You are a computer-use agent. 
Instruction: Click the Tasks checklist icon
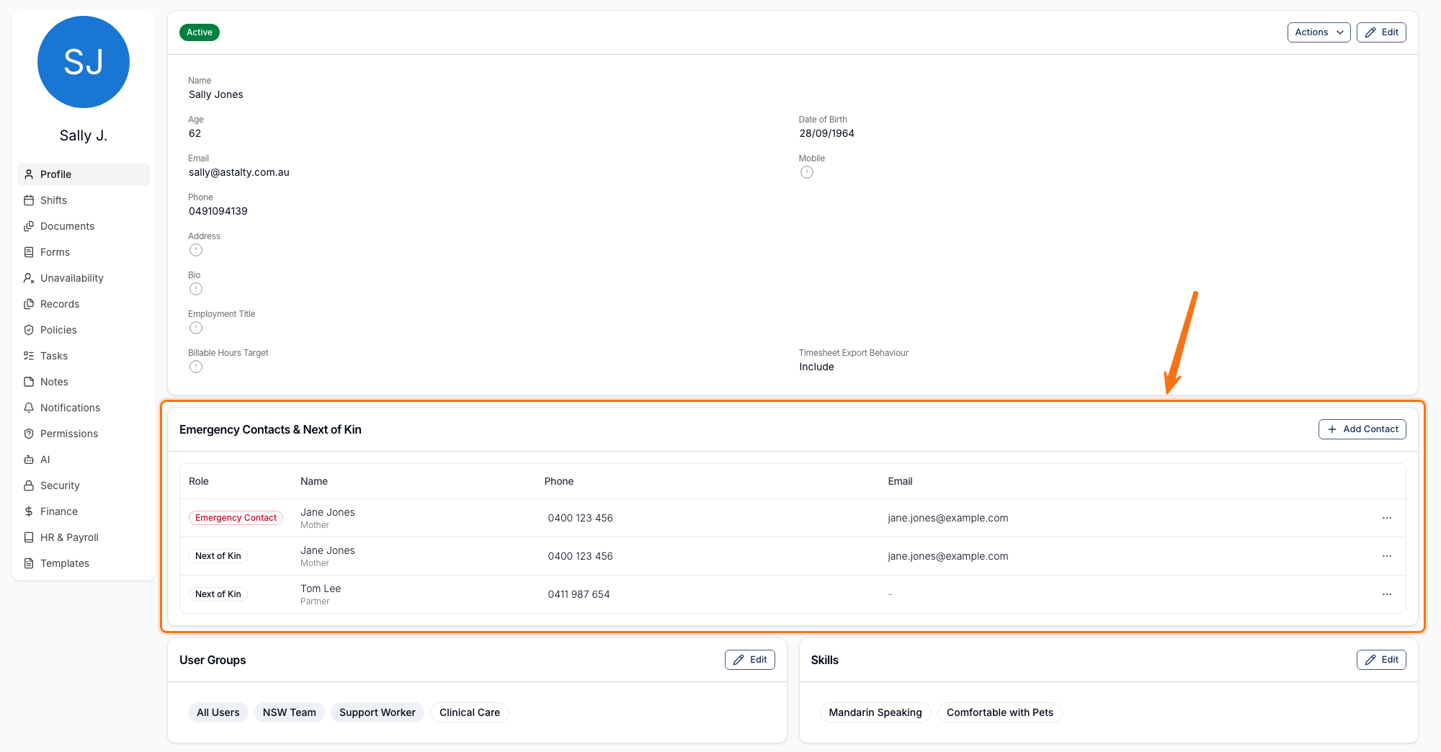(x=29, y=356)
